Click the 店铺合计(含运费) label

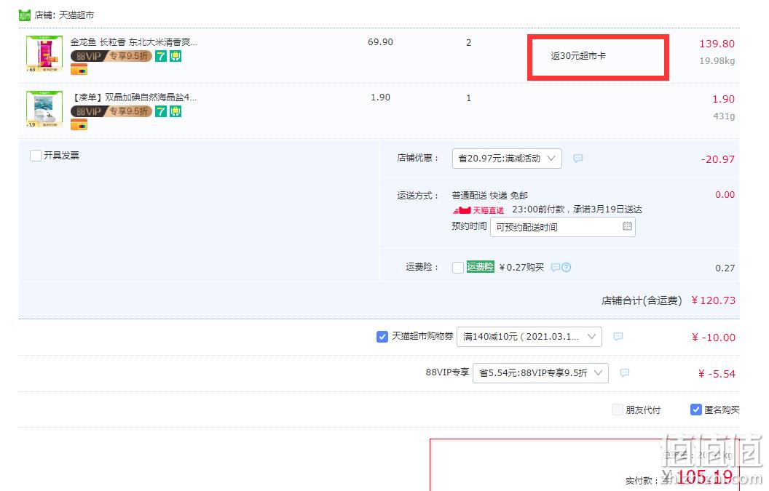642,300
